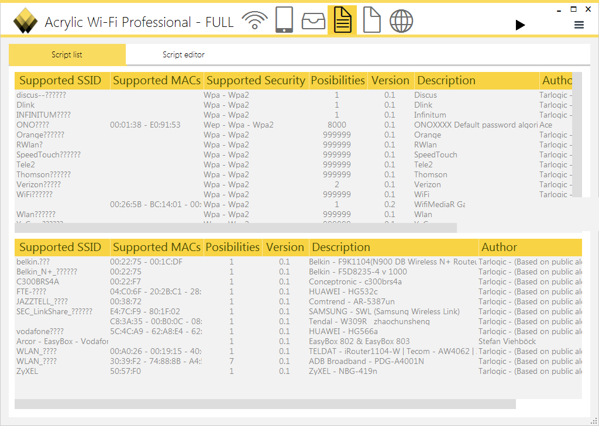
Task: Run scripts with the play icon
Action: coord(520,25)
